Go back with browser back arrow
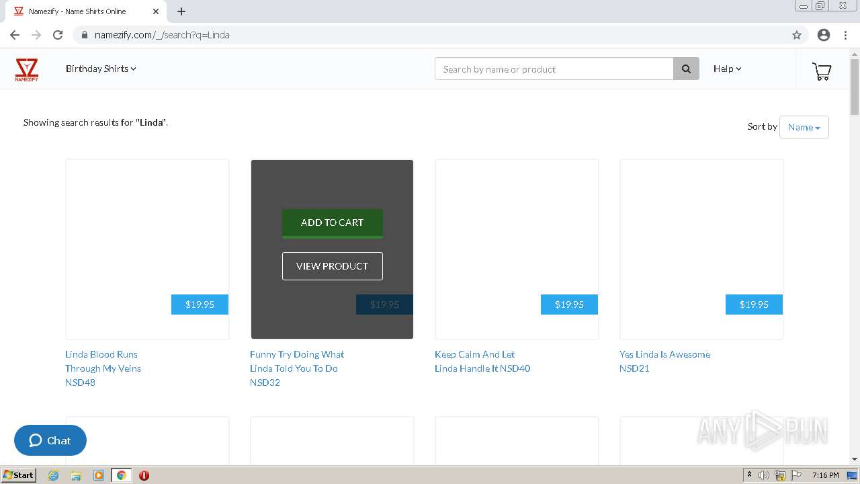Viewport: 860px width, 484px height. pos(15,35)
